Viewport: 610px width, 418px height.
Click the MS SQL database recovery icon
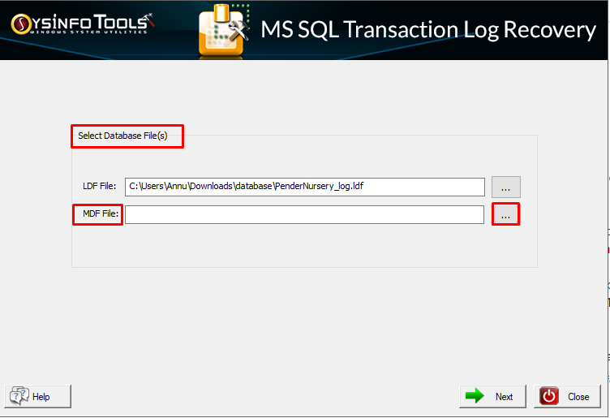tap(224, 31)
